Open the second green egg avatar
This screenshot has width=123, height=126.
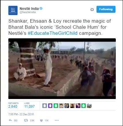coord(84,106)
